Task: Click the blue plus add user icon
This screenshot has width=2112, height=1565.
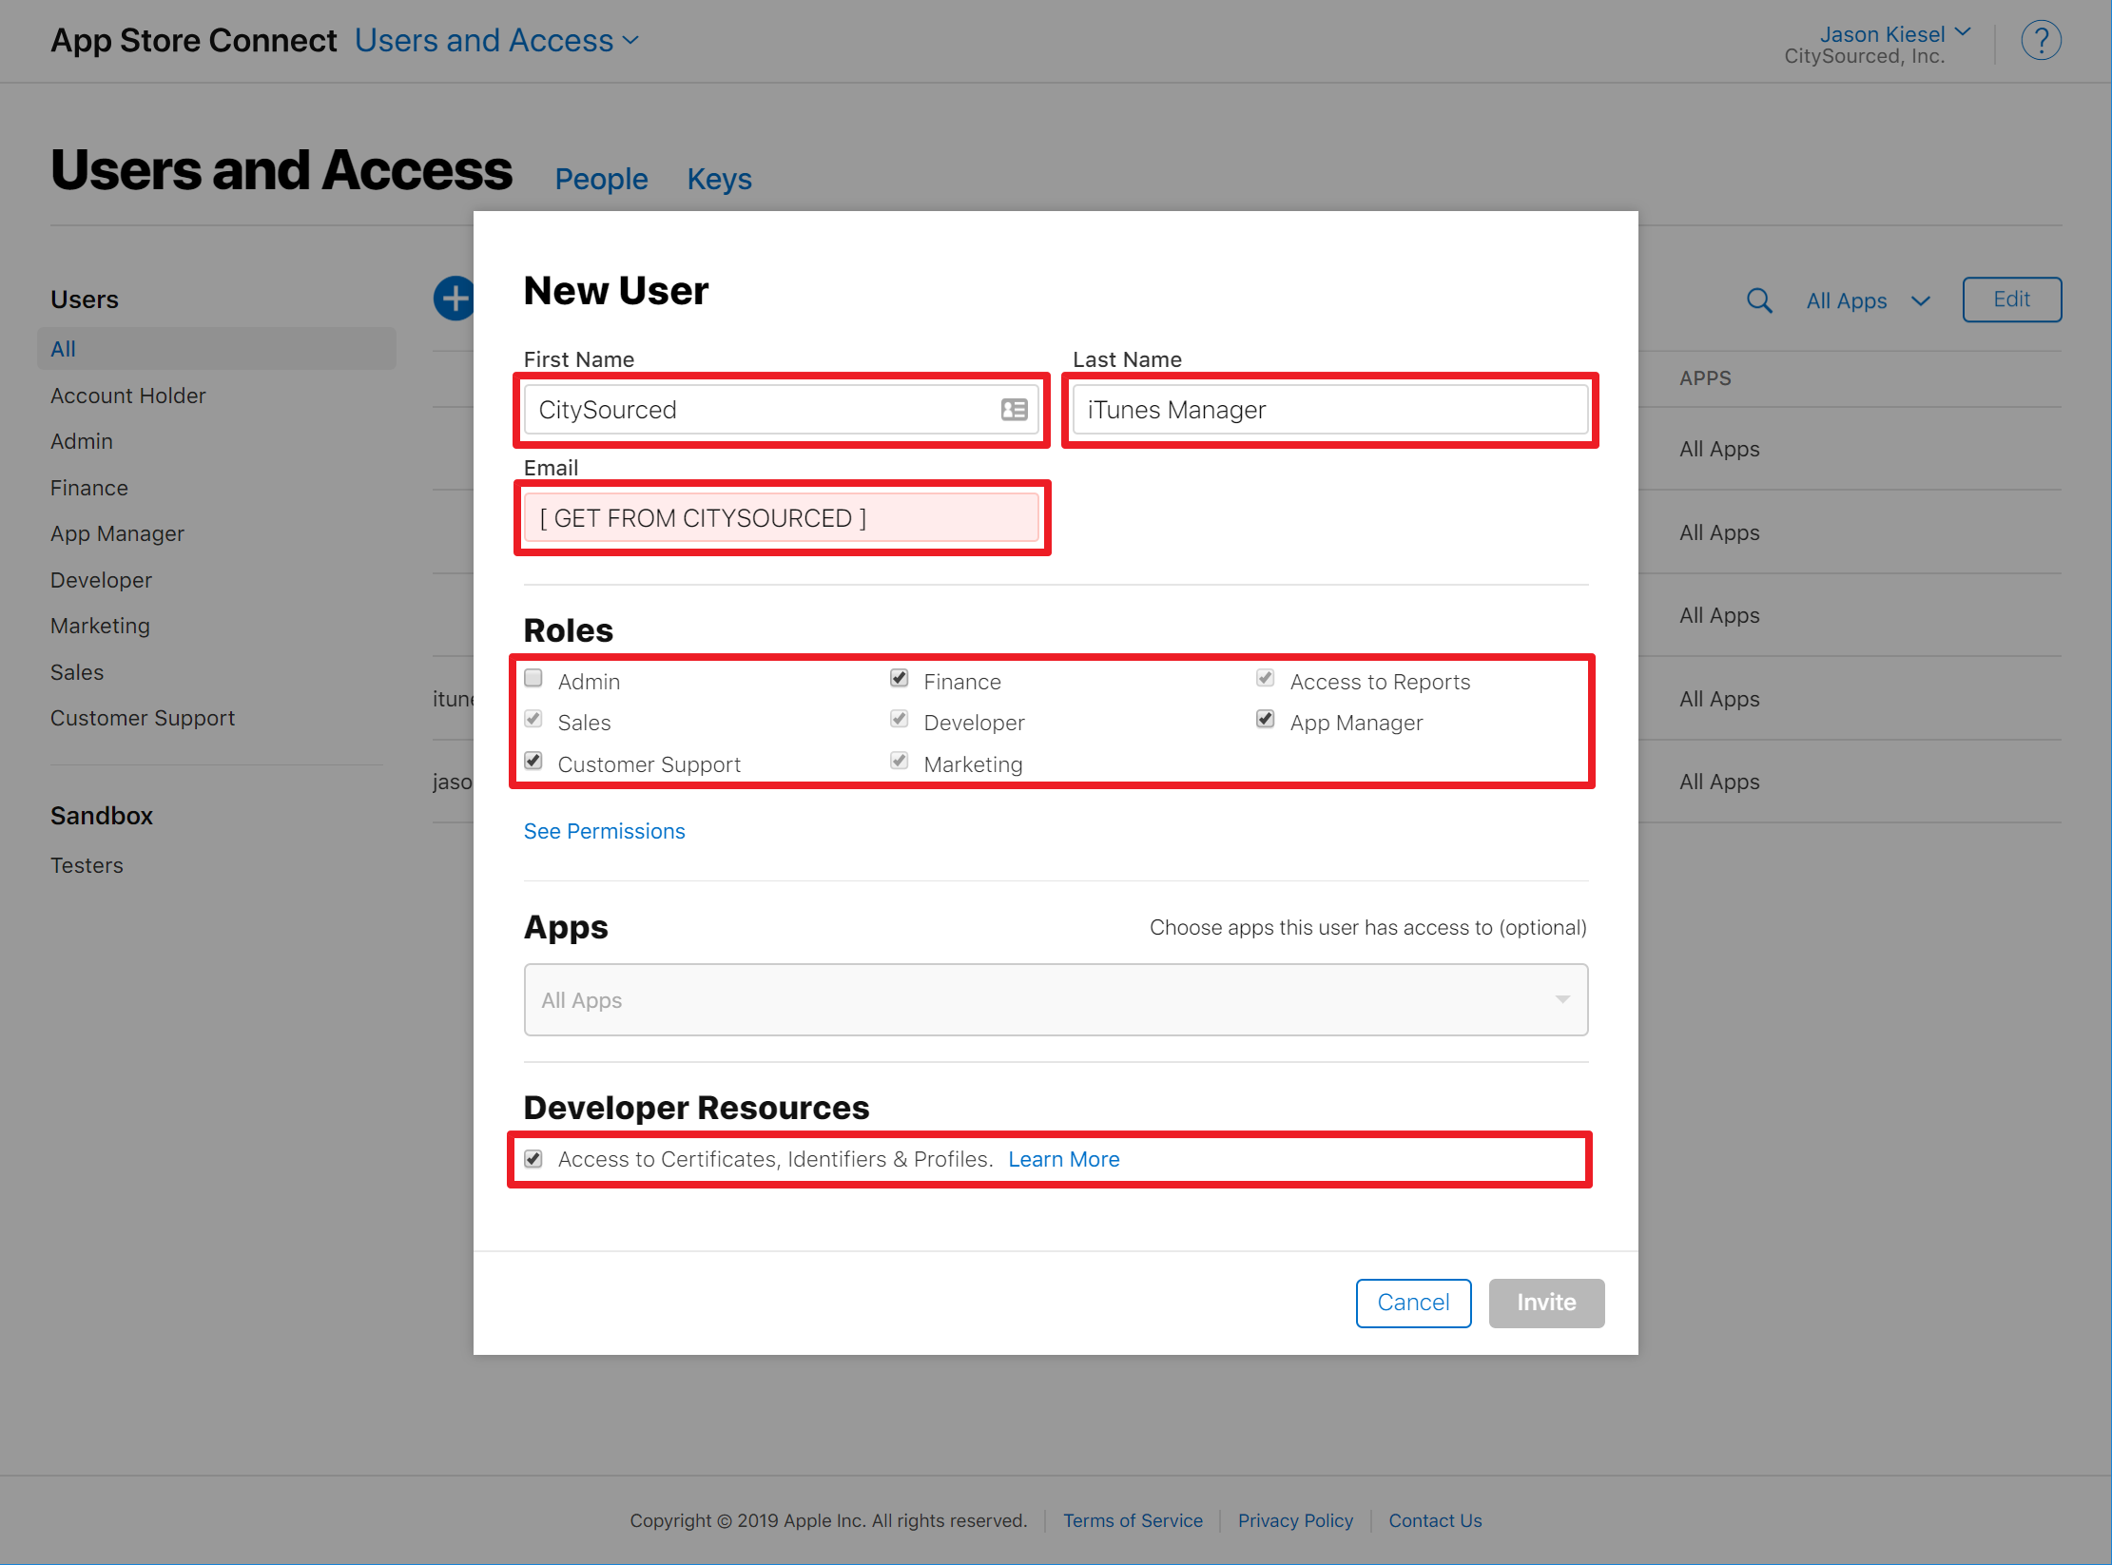Action: tap(455, 299)
